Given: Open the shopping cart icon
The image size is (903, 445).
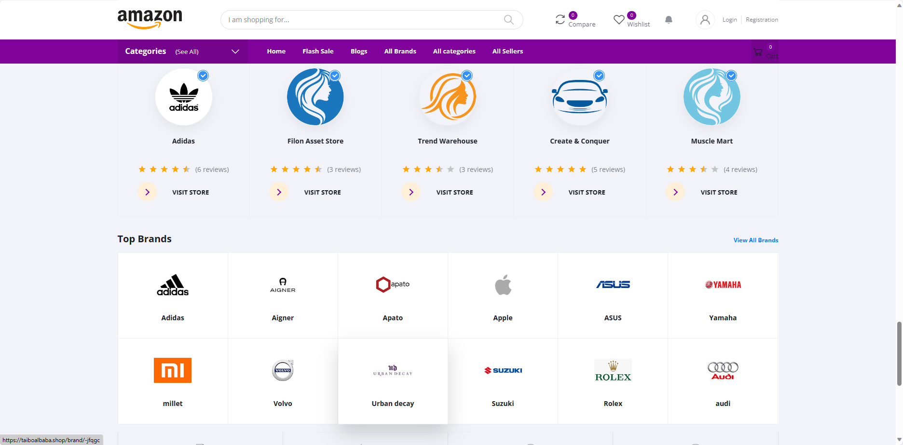Looking at the screenshot, I should coord(758,52).
